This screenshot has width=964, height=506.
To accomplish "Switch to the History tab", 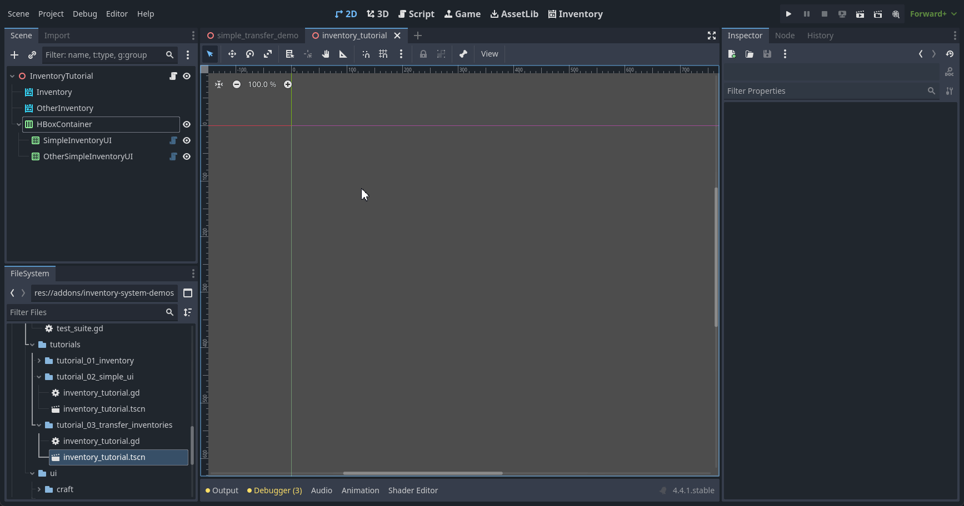I will click(x=820, y=36).
